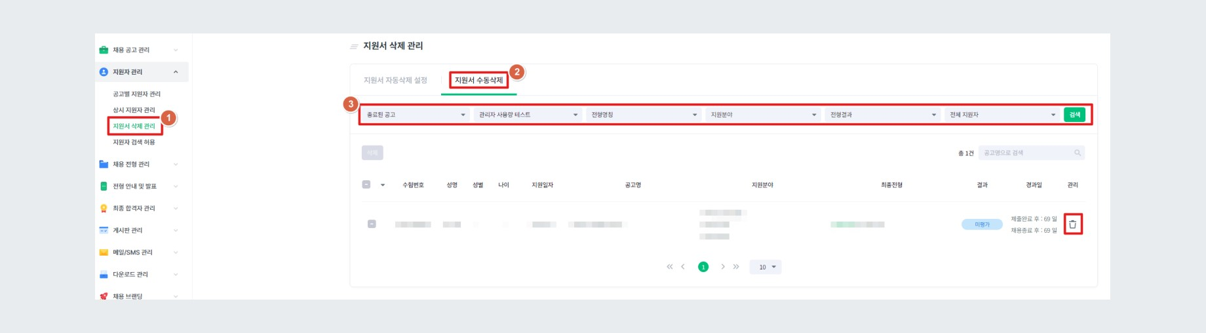Collapse the 지원자 관리 menu chevron
This screenshot has height=333, width=1206.
click(x=176, y=72)
